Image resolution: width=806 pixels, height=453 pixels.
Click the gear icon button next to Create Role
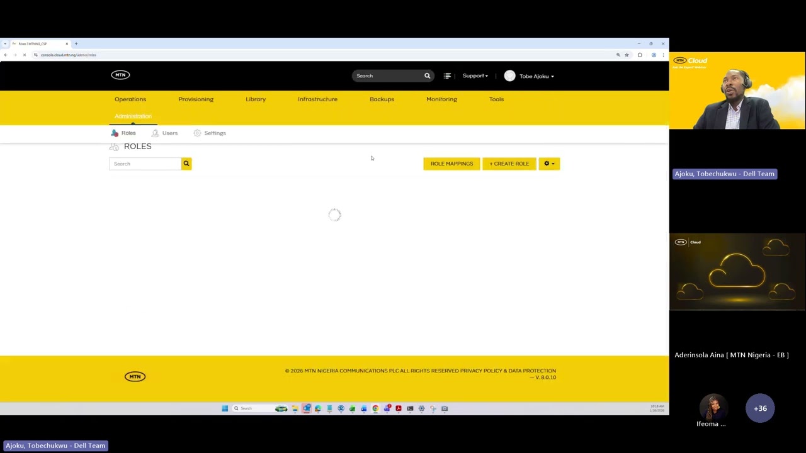tap(549, 164)
